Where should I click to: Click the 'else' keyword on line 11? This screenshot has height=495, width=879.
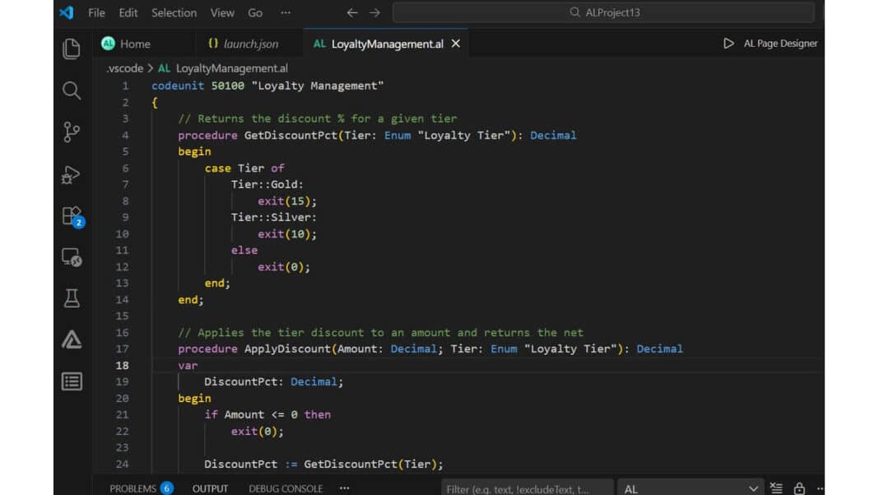(x=244, y=250)
